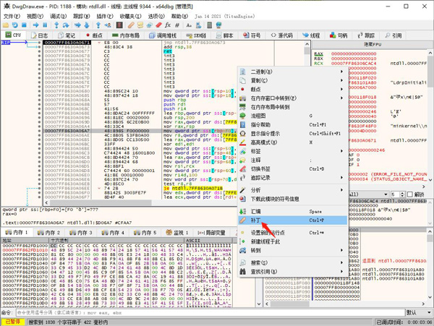The height and width of the screenshot is (326, 434).
Task: Open the 默认 command dropdown
Action: (x=419, y=313)
